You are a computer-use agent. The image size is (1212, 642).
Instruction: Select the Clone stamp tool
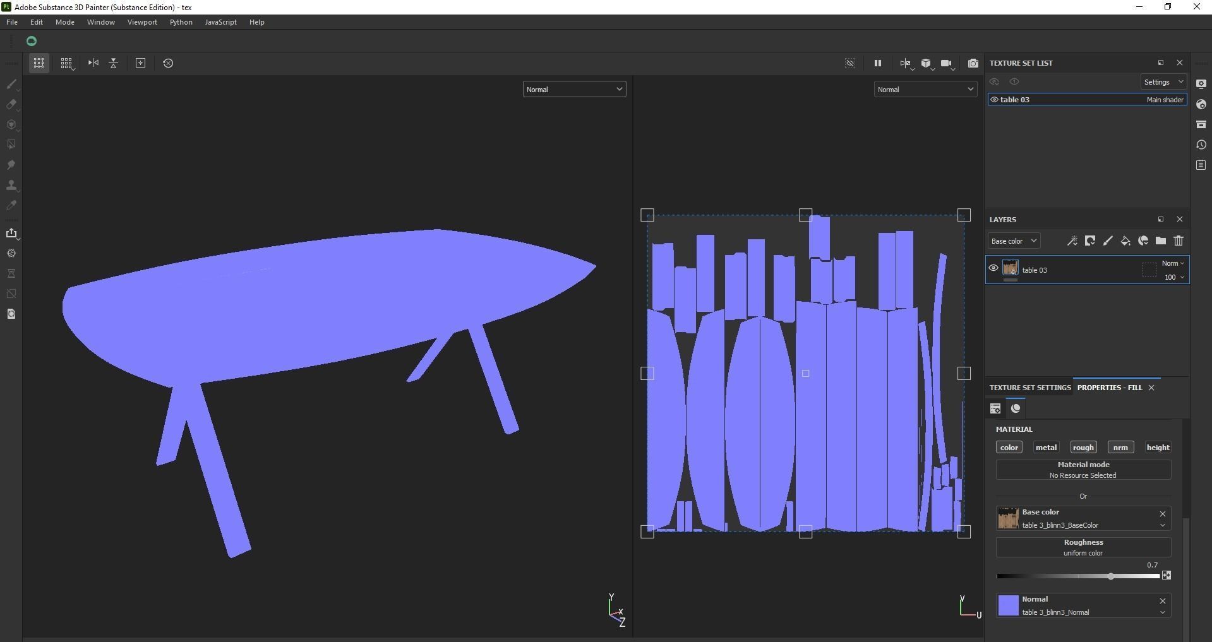point(11,185)
